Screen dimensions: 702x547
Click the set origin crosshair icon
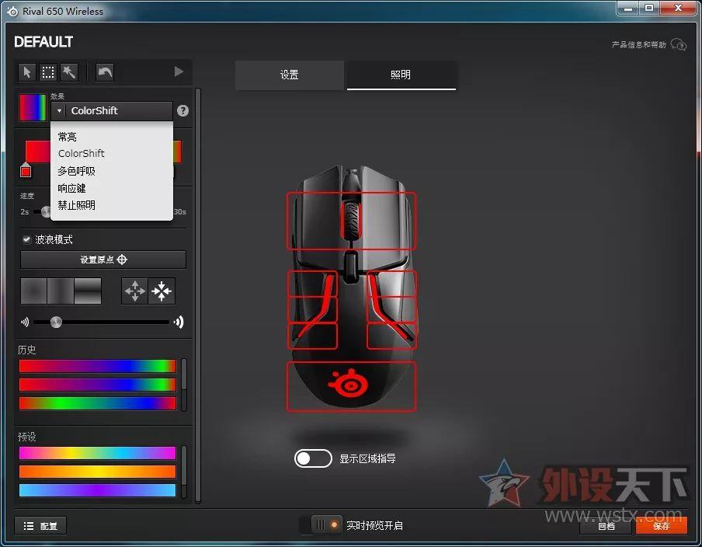pyautogui.click(x=122, y=260)
